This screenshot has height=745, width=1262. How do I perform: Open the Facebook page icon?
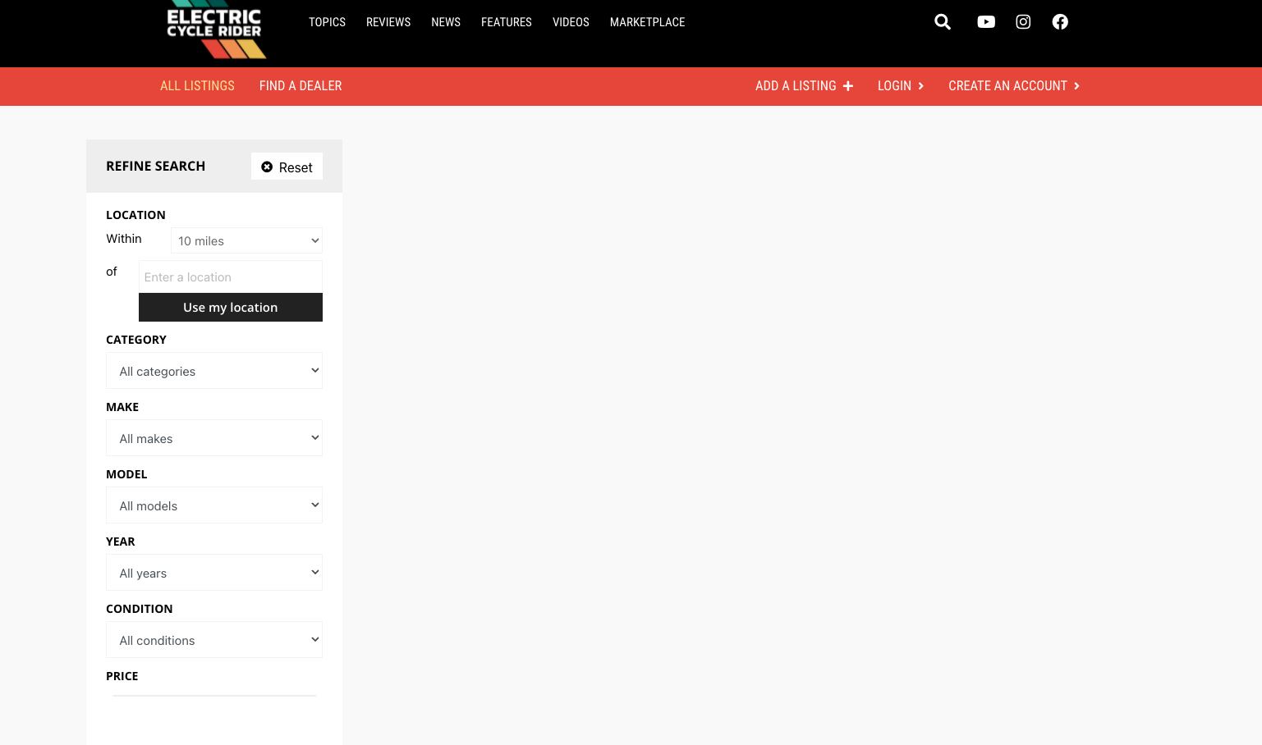click(1060, 22)
